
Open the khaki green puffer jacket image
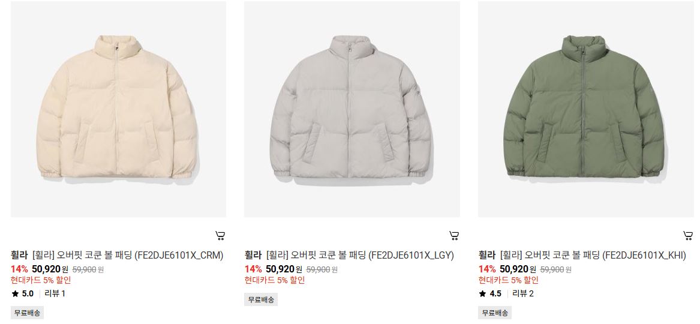coord(586,109)
